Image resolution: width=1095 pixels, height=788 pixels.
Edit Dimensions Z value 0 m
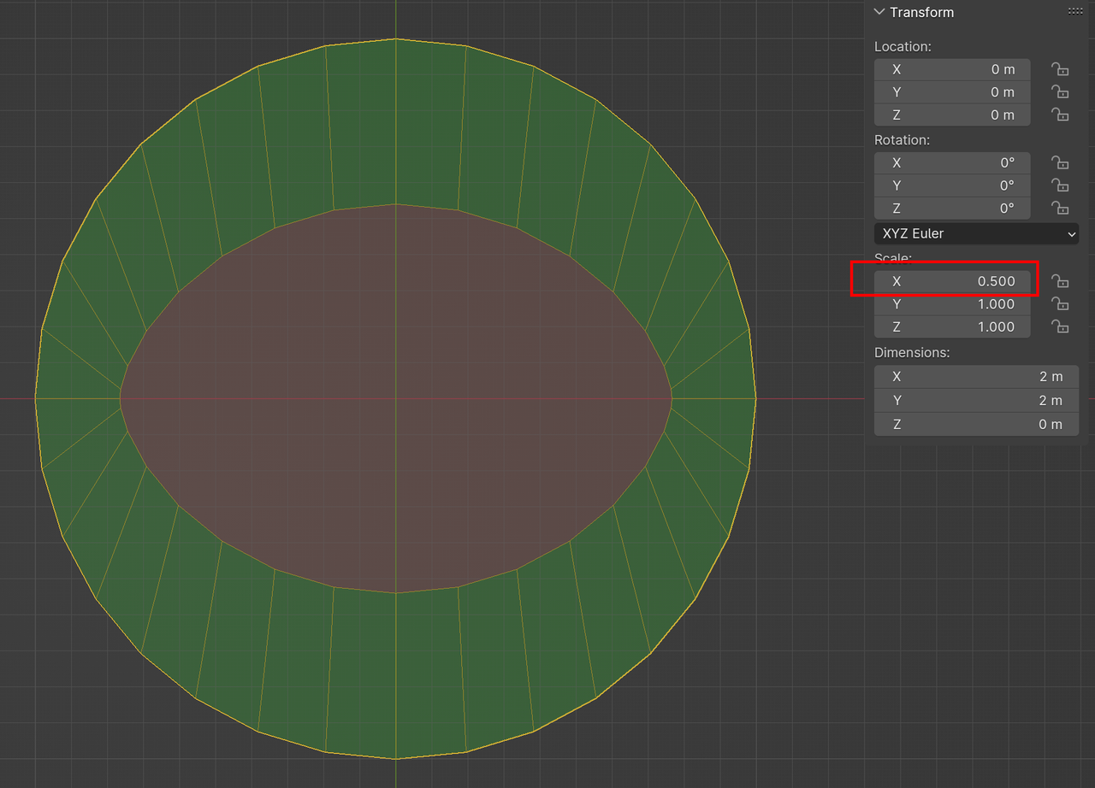[976, 425]
